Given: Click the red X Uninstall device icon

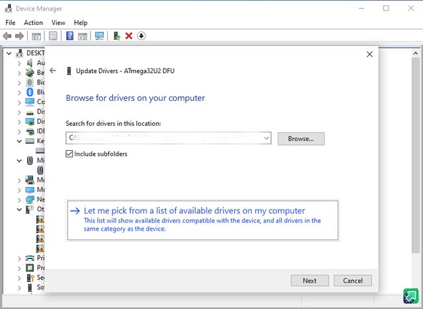Looking at the screenshot, I should [129, 36].
